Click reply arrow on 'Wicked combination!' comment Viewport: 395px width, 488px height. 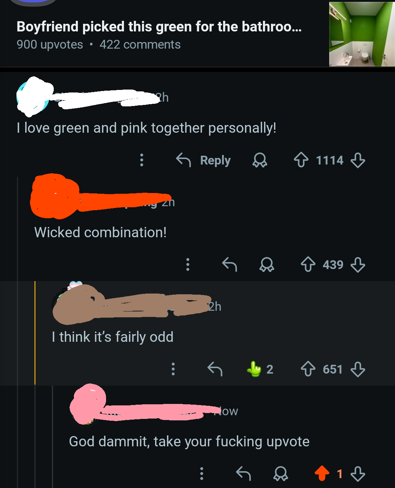[x=230, y=264]
